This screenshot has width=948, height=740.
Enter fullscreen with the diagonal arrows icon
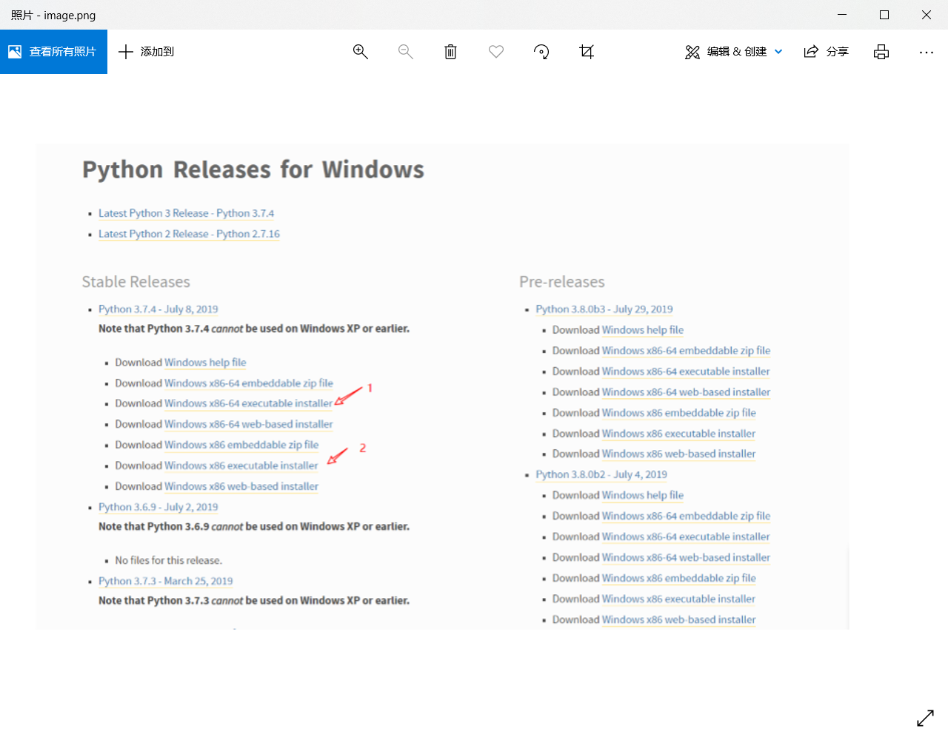[x=926, y=718]
